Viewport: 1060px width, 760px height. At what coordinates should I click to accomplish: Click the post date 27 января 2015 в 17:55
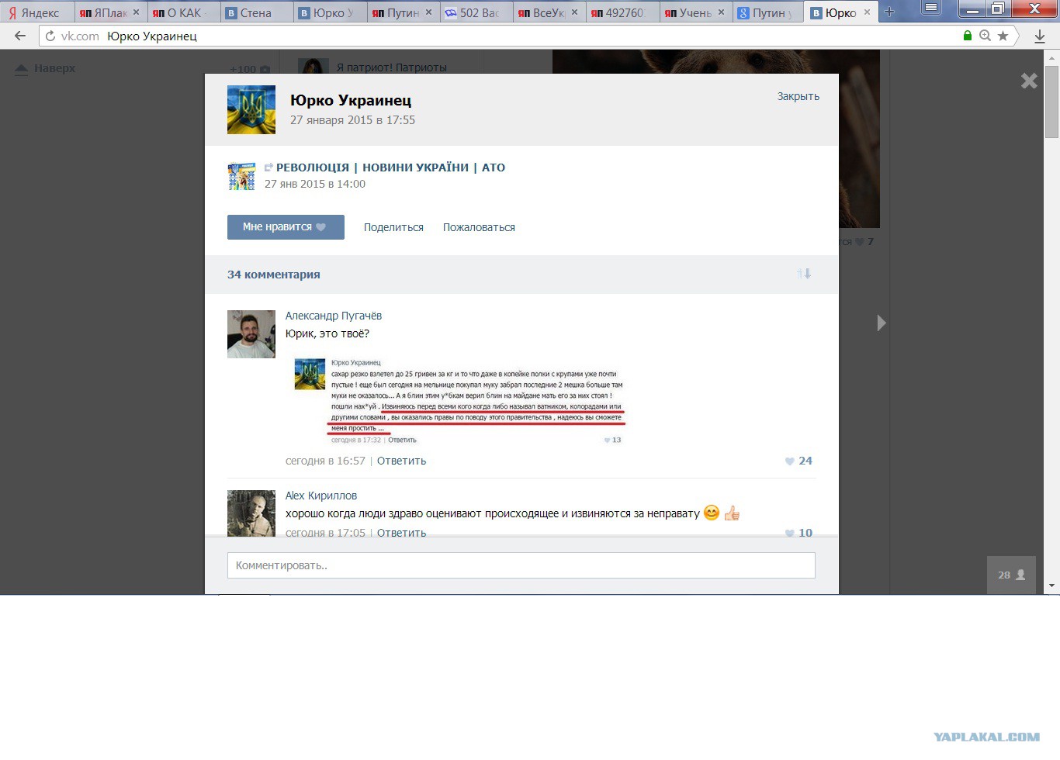352,120
